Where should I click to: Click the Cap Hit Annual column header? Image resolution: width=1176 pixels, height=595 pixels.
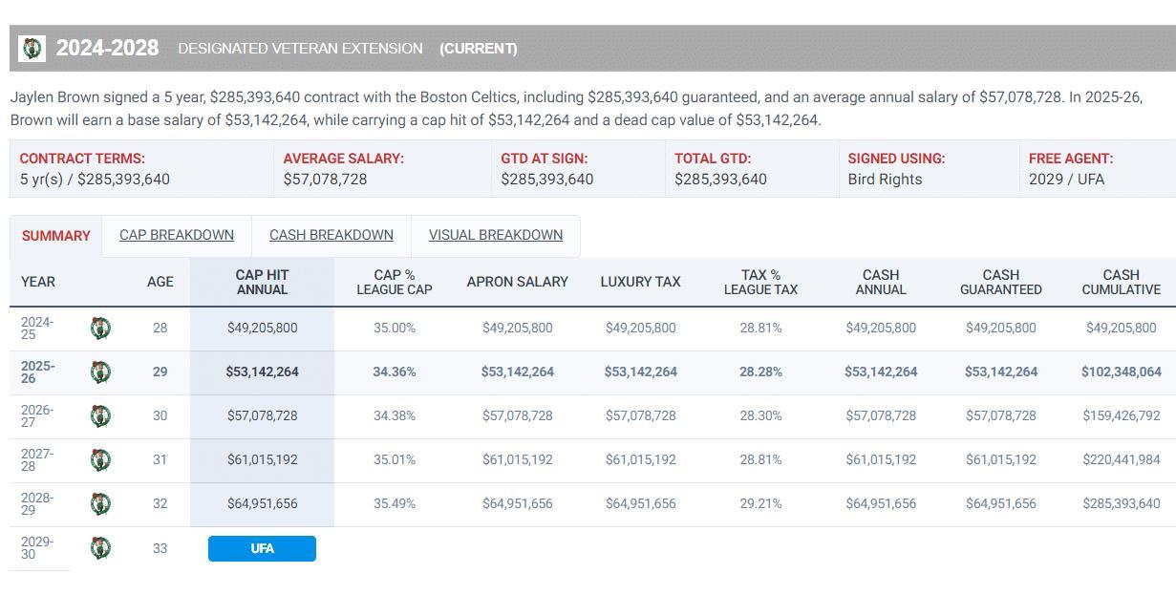pyautogui.click(x=262, y=282)
